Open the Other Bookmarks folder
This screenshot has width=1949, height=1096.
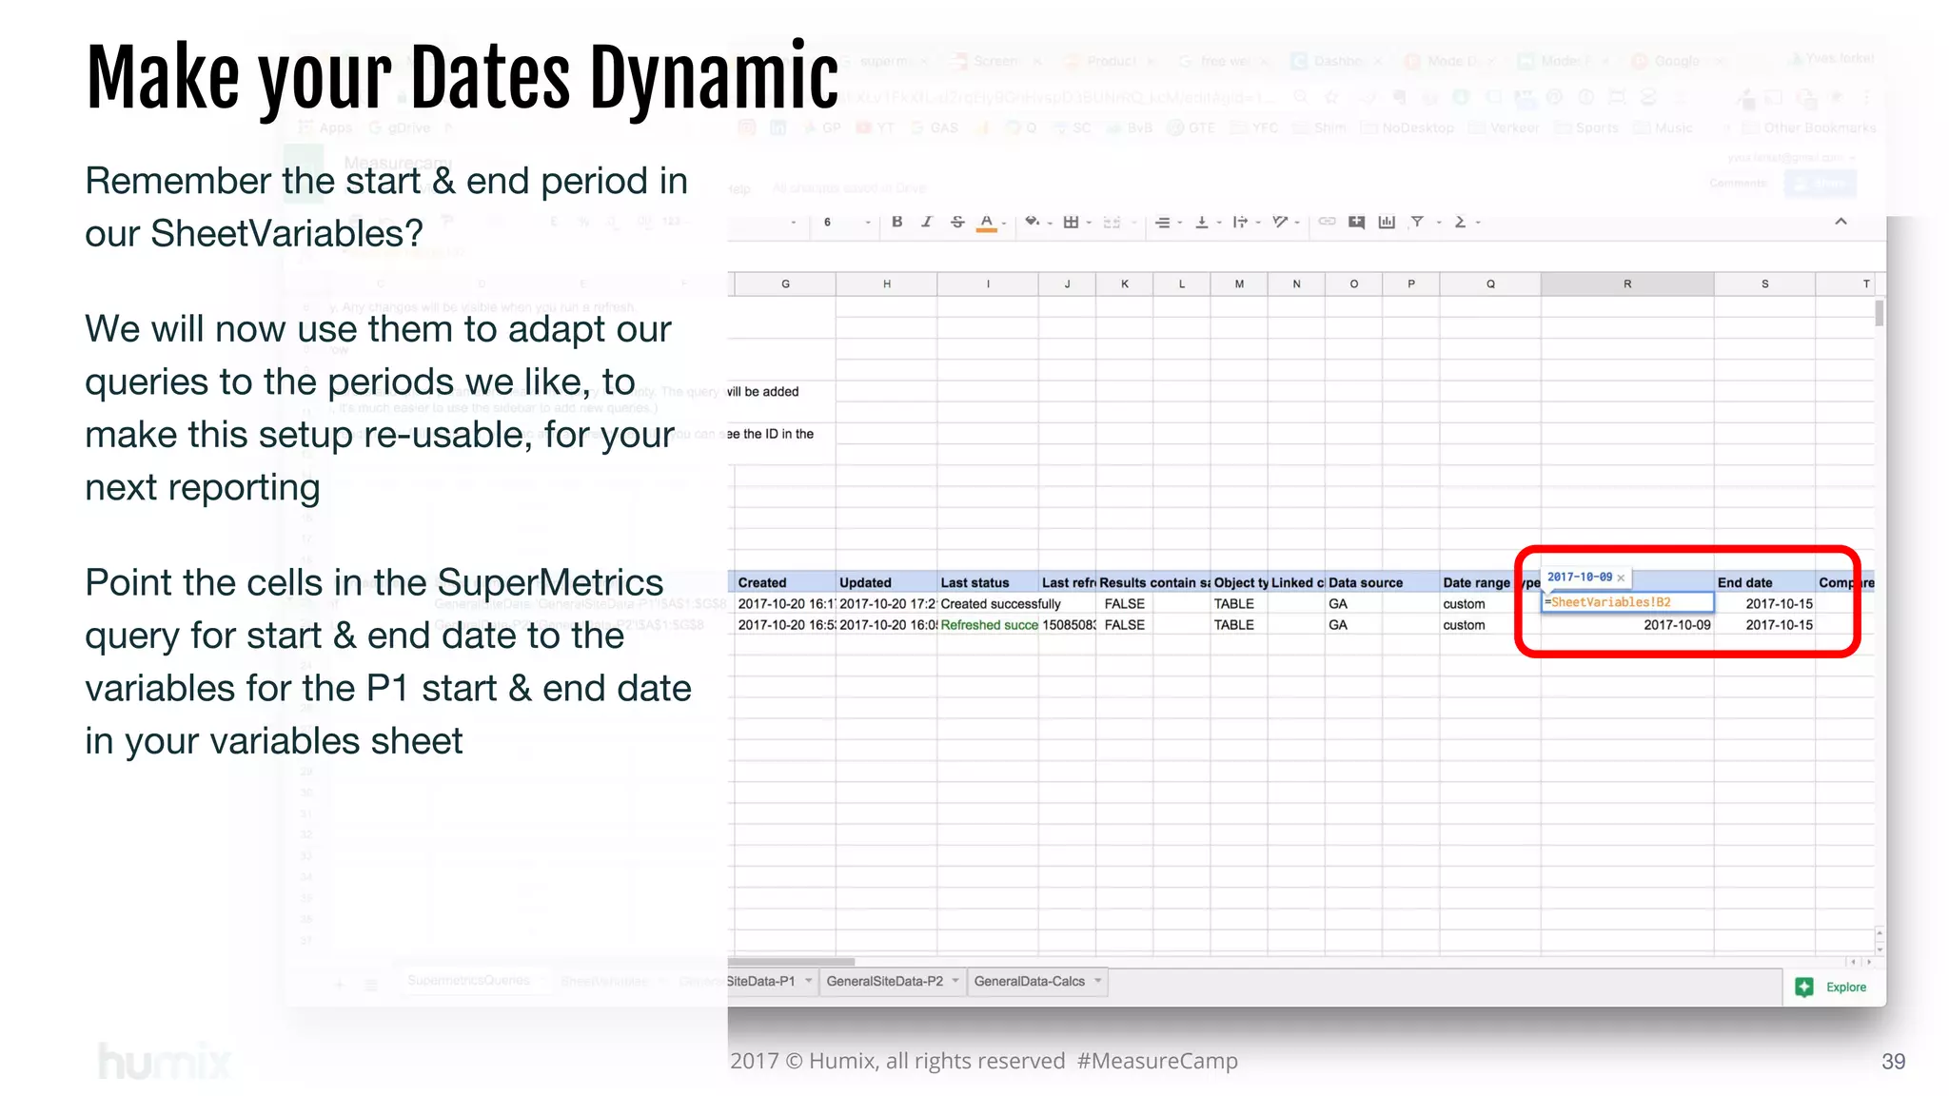point(1808,127)
